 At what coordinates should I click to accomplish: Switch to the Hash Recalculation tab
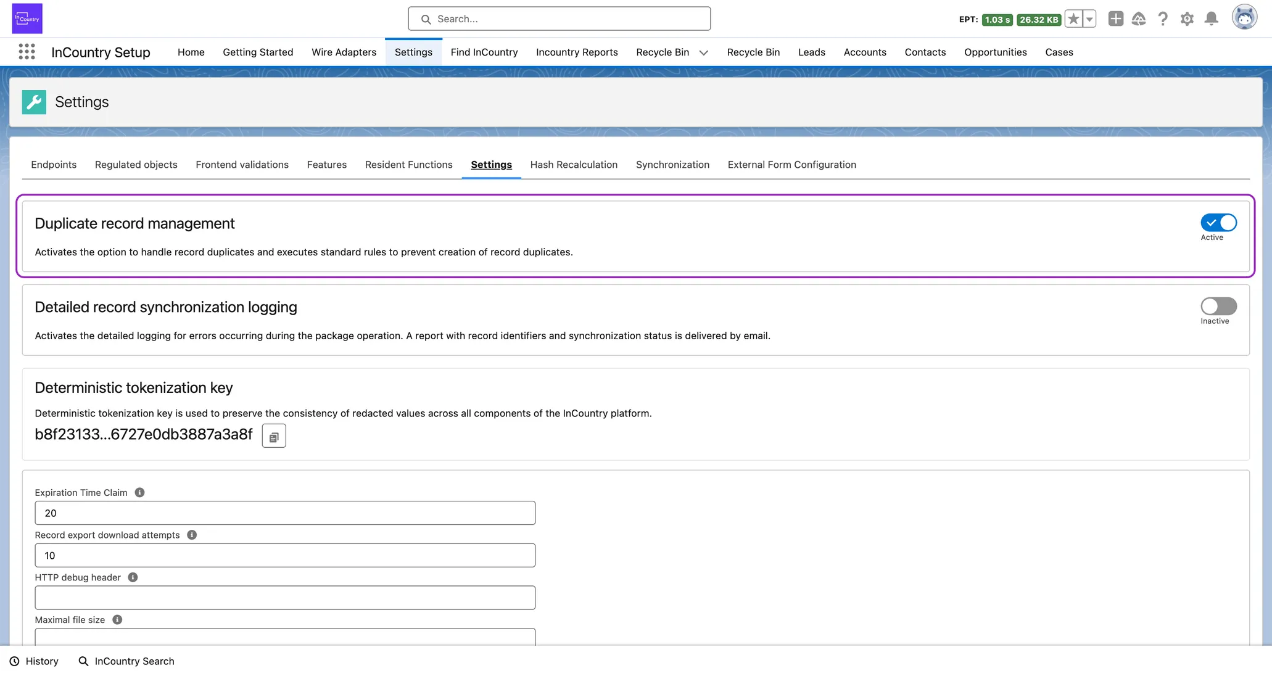(x=573, y=165)
